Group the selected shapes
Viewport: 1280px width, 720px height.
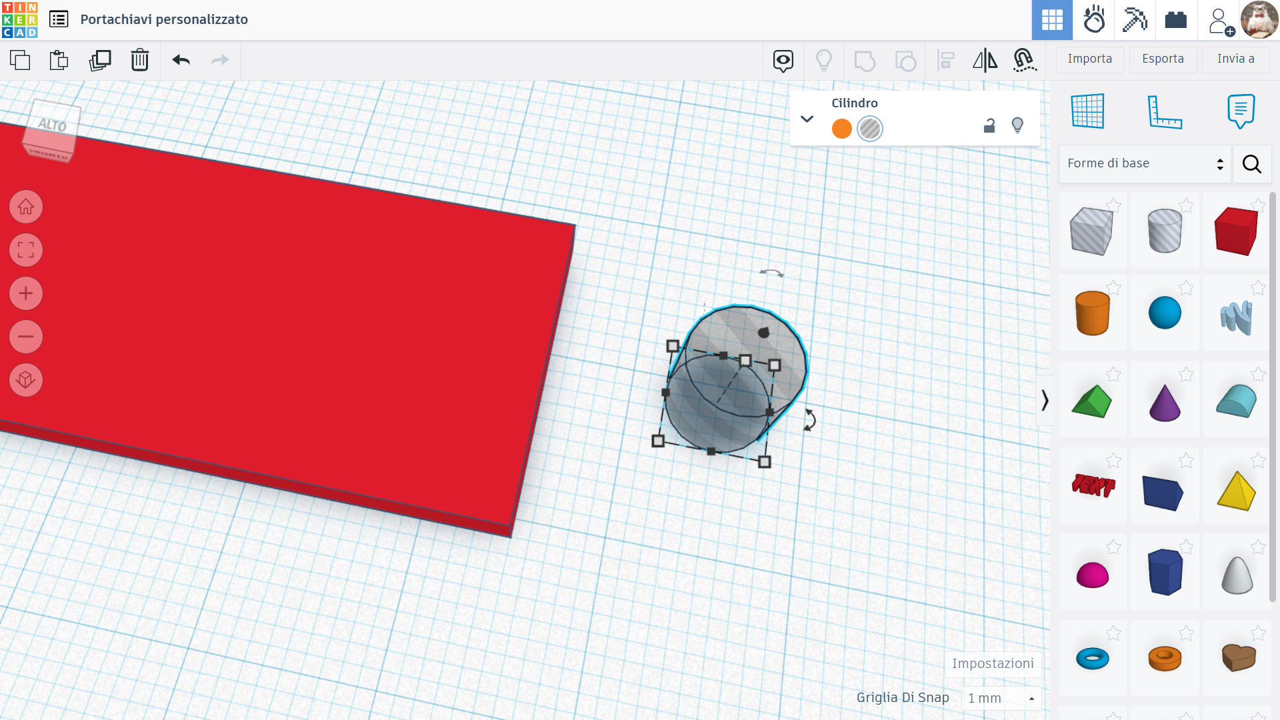pyautogui.click(x=865, y=61)
